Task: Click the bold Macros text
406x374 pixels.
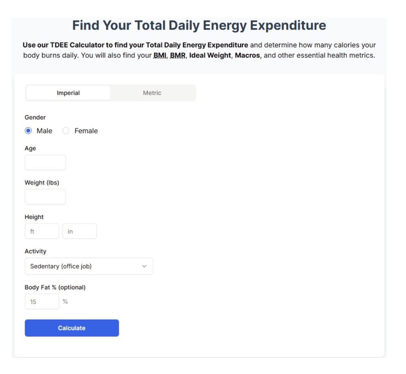Action: click(x=247, y=55)
